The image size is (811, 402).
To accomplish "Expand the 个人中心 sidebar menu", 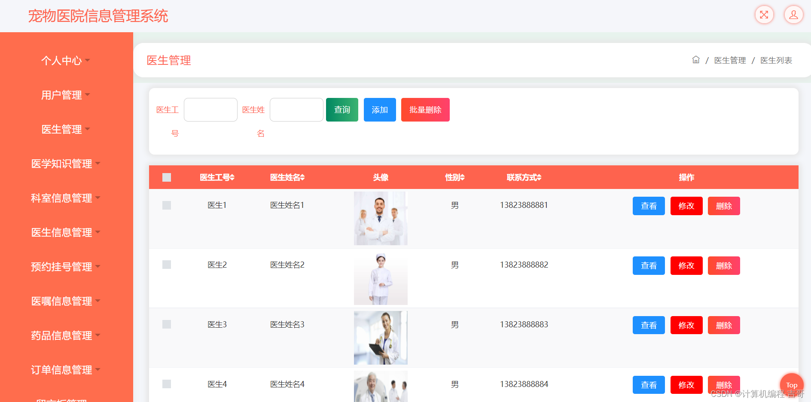I will 66,61.
